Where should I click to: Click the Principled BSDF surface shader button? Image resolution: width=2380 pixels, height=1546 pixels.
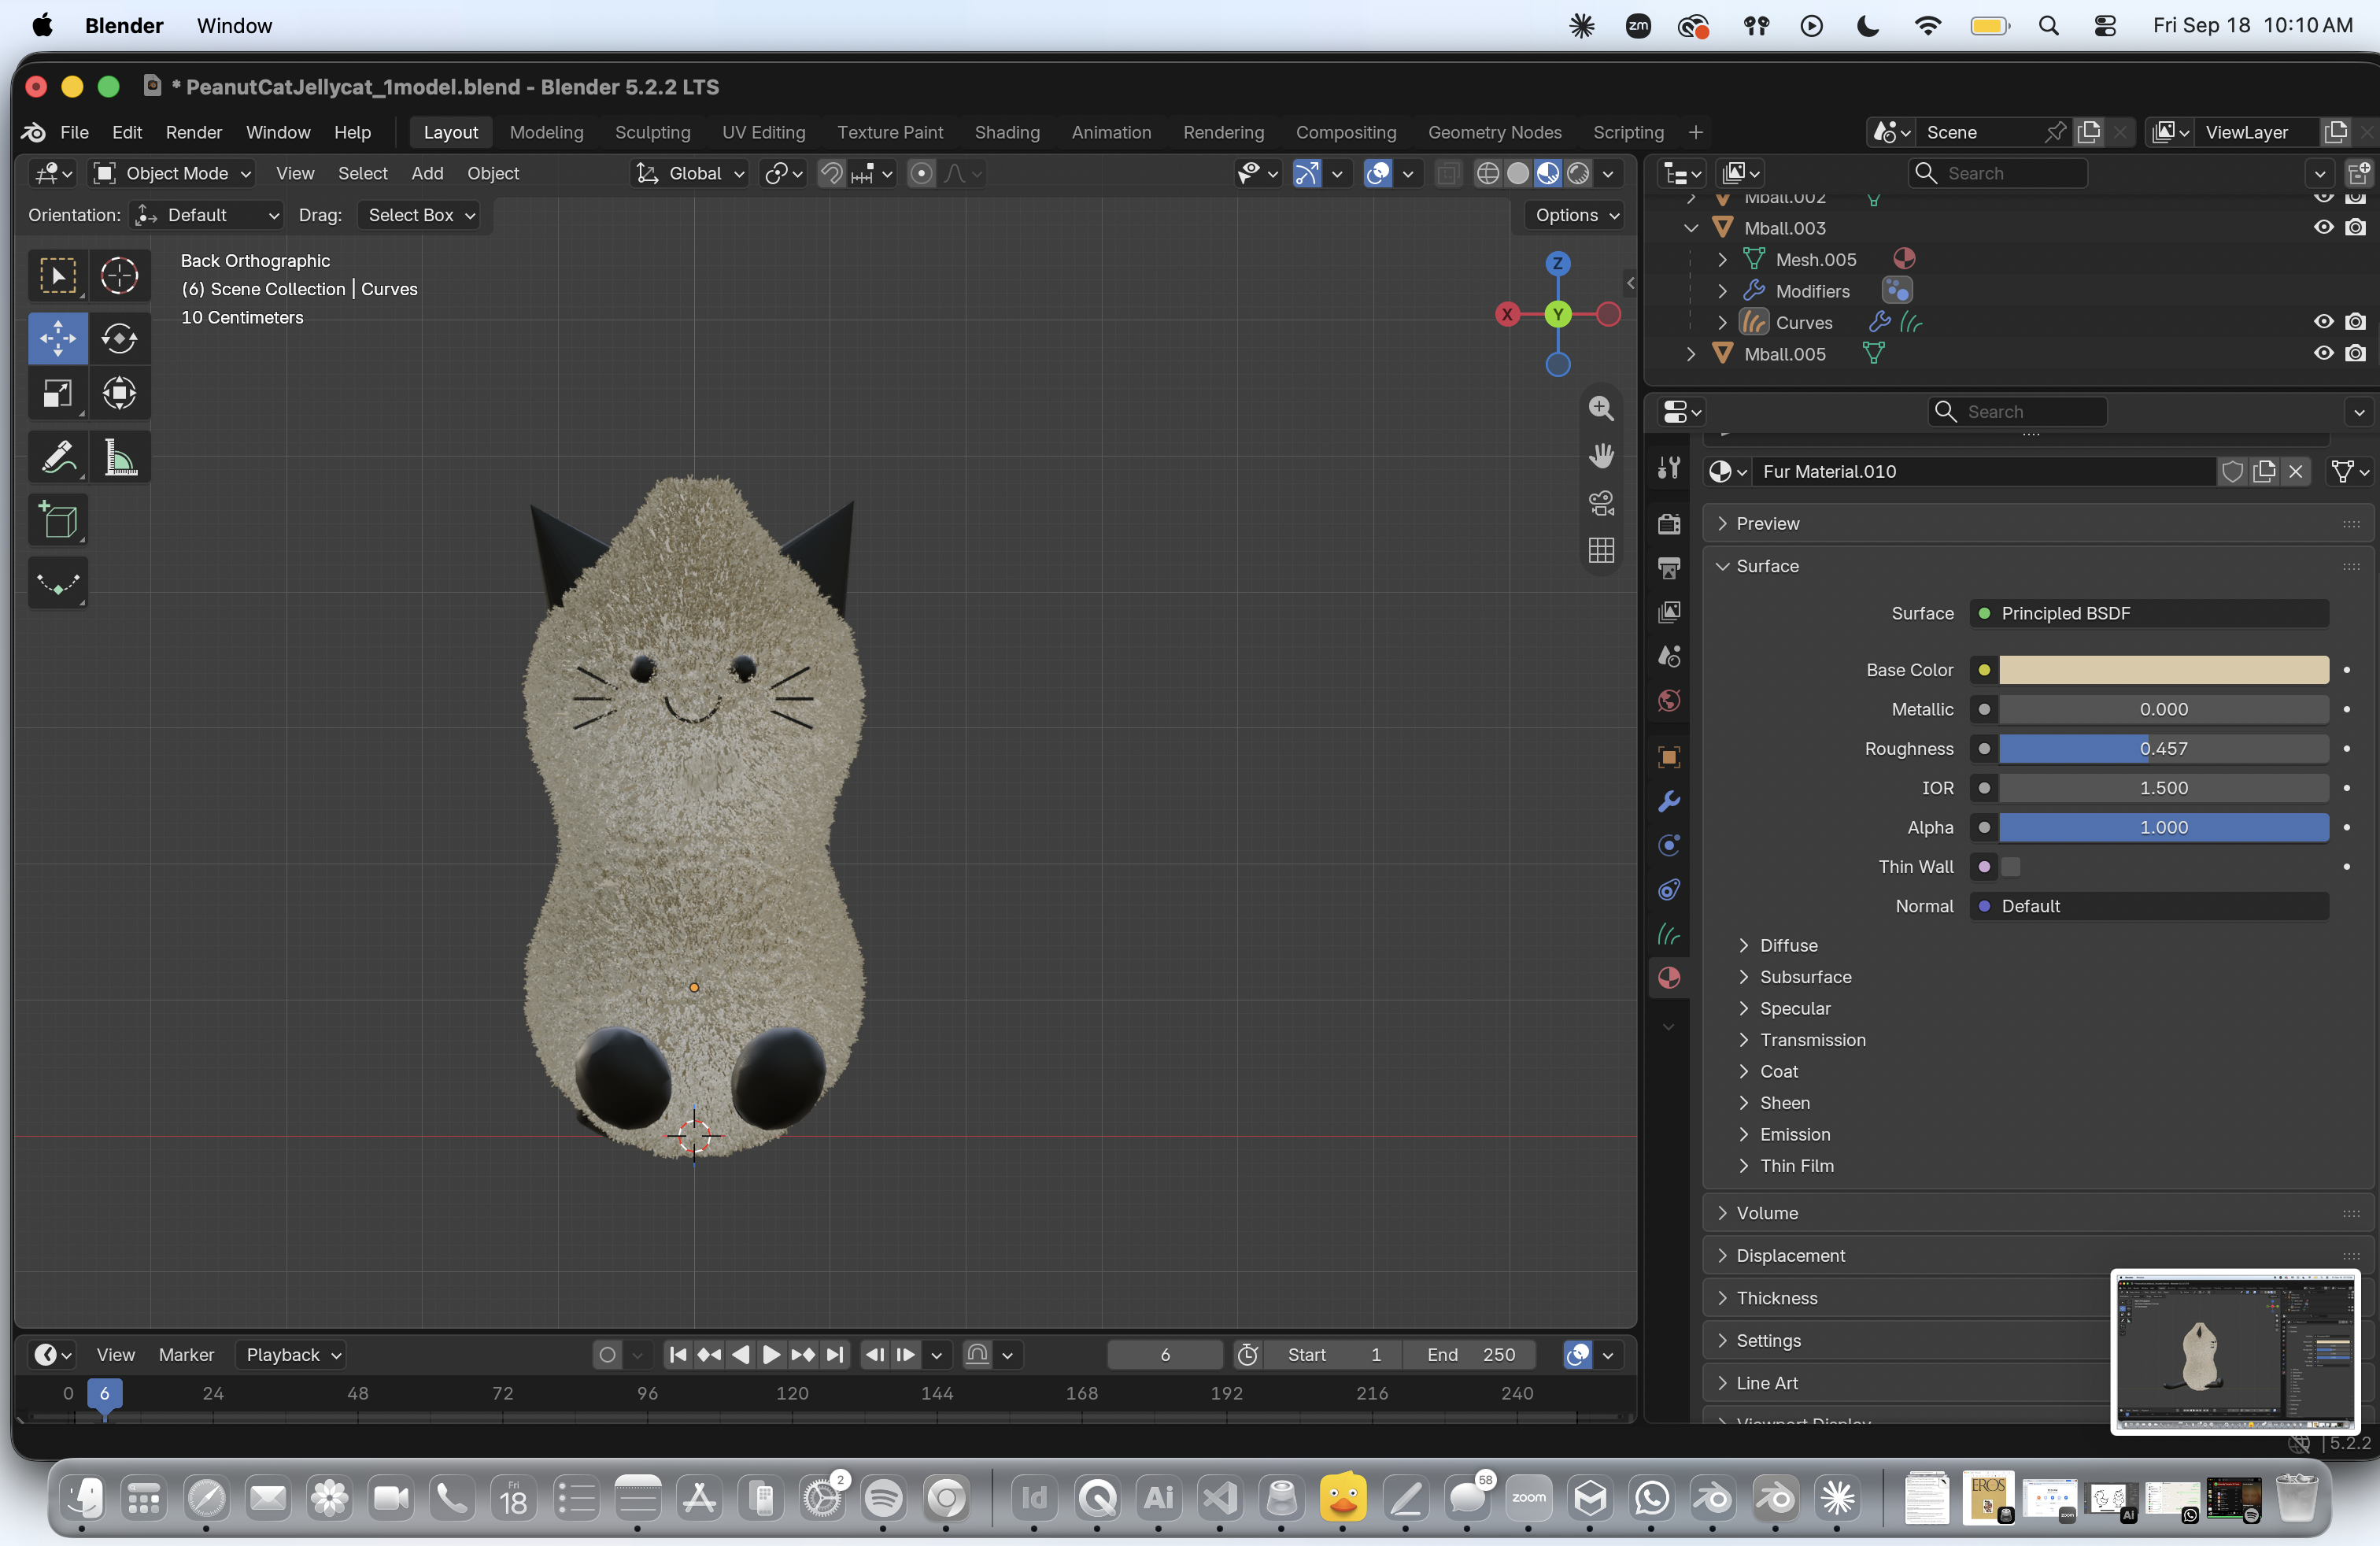pyautogui.click(x=2149, y=614)
